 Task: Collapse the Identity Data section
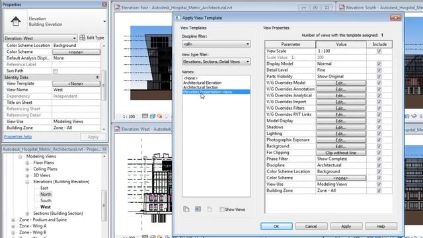(97, 77)
